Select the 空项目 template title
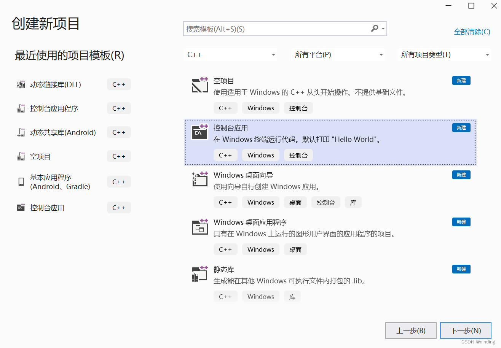The image size is (501, 348). [x=224, y=81]
